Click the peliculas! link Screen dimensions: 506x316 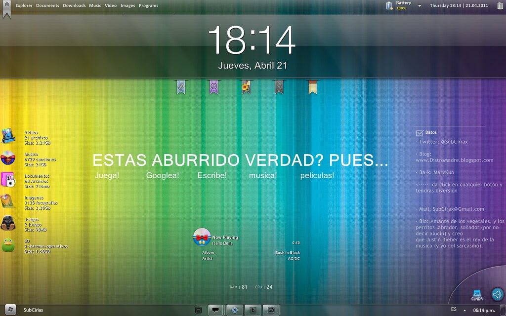coord(317,175)
